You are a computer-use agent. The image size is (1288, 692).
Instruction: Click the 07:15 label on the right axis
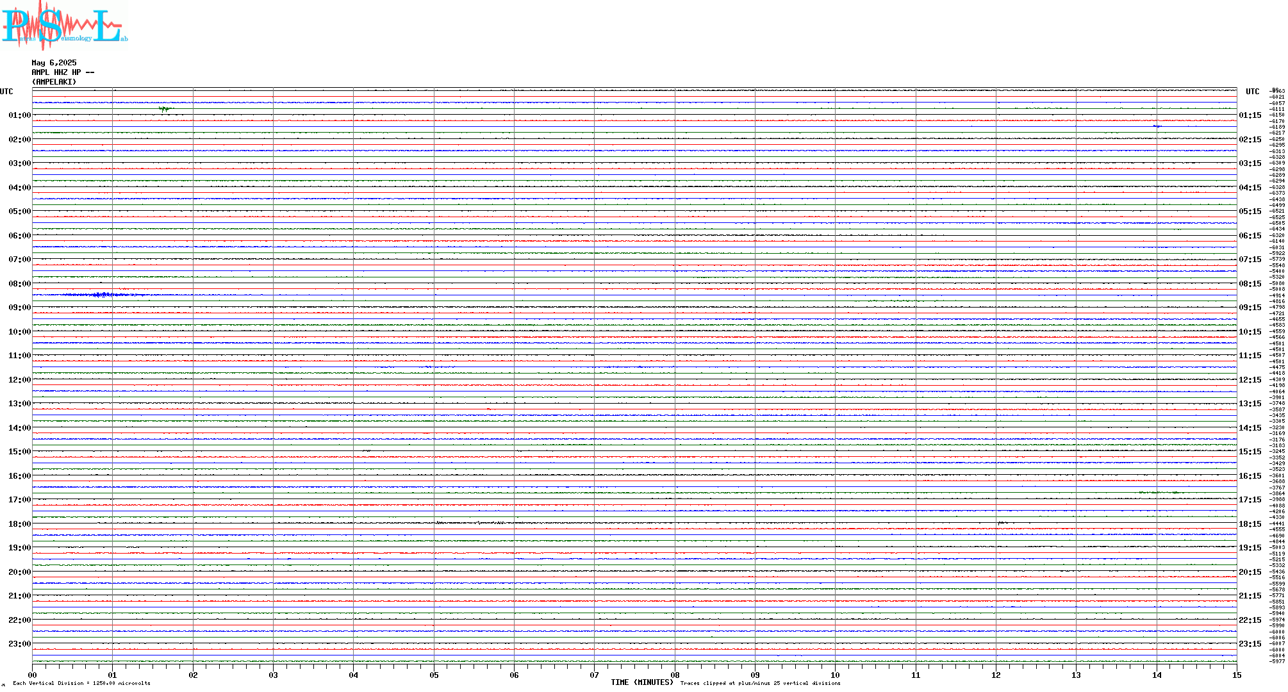coord(1250,259)
